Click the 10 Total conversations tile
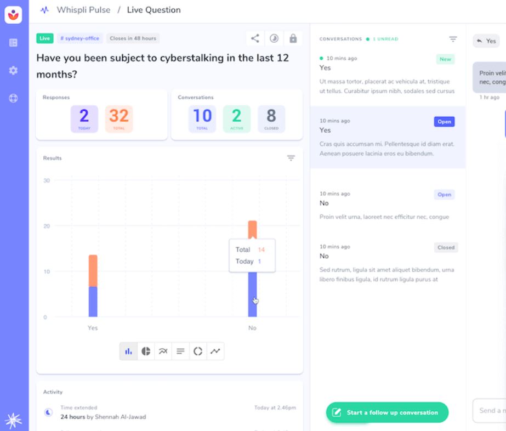This screenshot has height=431, width=506. click(202, 119)
